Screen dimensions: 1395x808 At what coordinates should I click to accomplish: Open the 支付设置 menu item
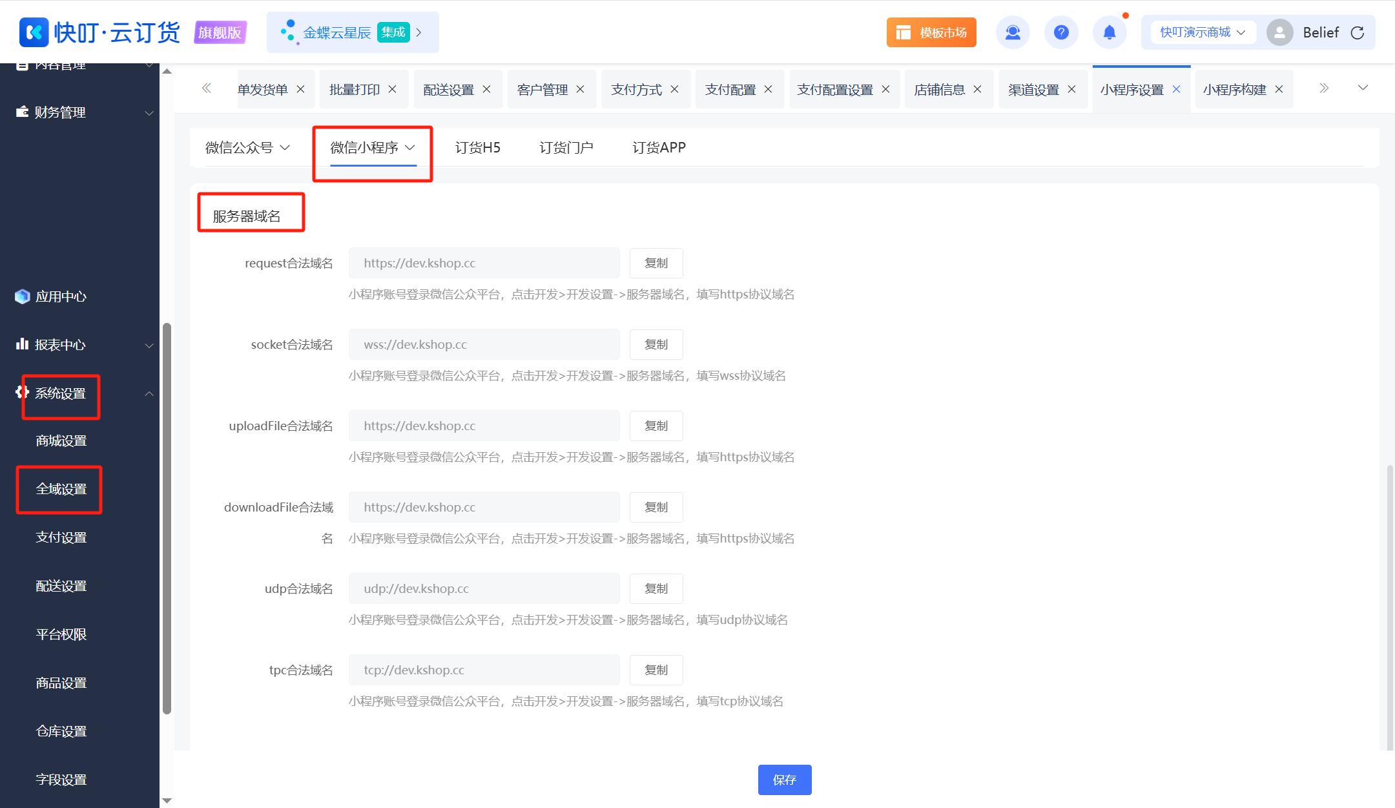61,537
